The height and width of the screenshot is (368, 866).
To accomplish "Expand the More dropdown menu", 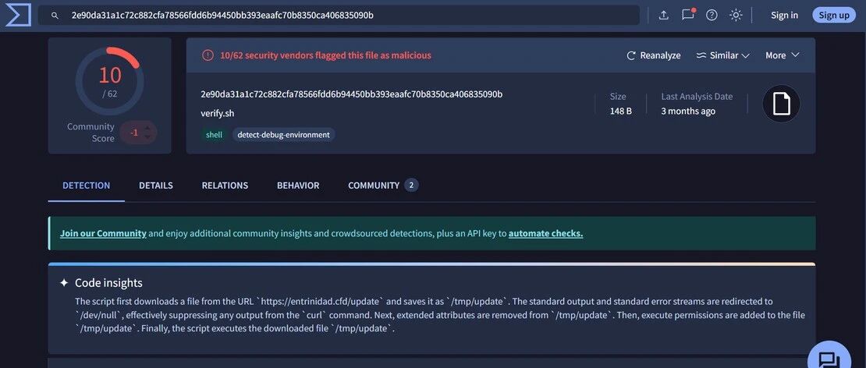I will (782, 55).
